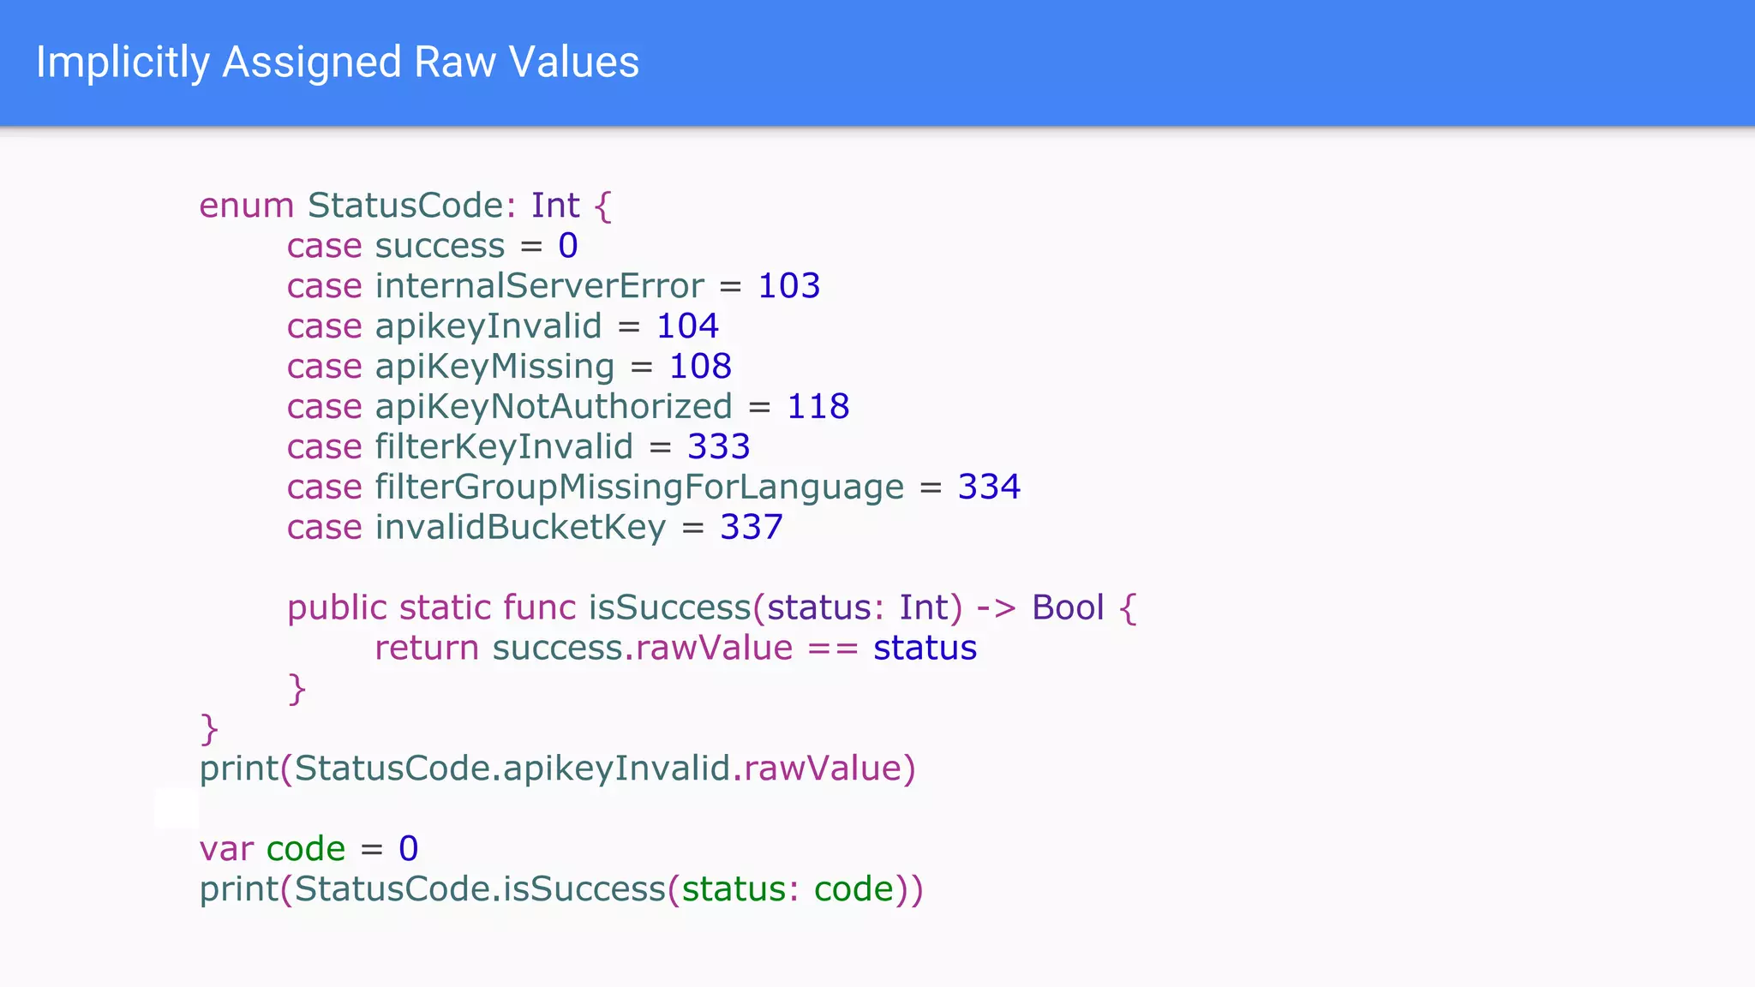
Task: Click the Int type after StatusCode
Action: (x=555, y=206)
